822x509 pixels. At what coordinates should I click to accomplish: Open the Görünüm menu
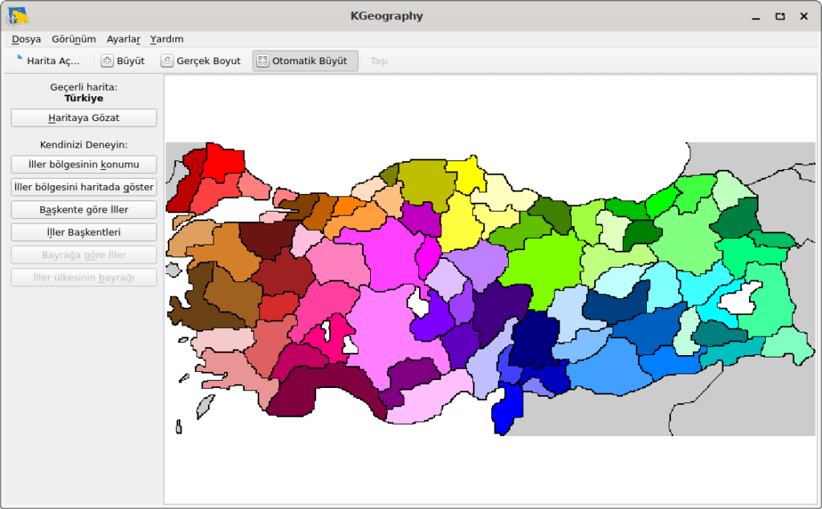coord(74,39)
